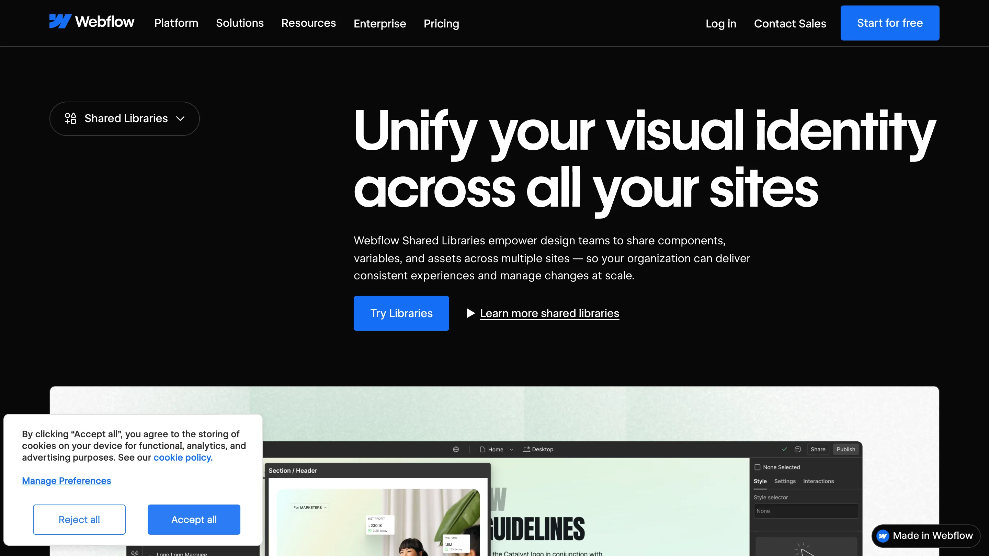Viewport: 989px width, 556px height.
Task: Open the Solutions menu
Action: tap(240, 23)
